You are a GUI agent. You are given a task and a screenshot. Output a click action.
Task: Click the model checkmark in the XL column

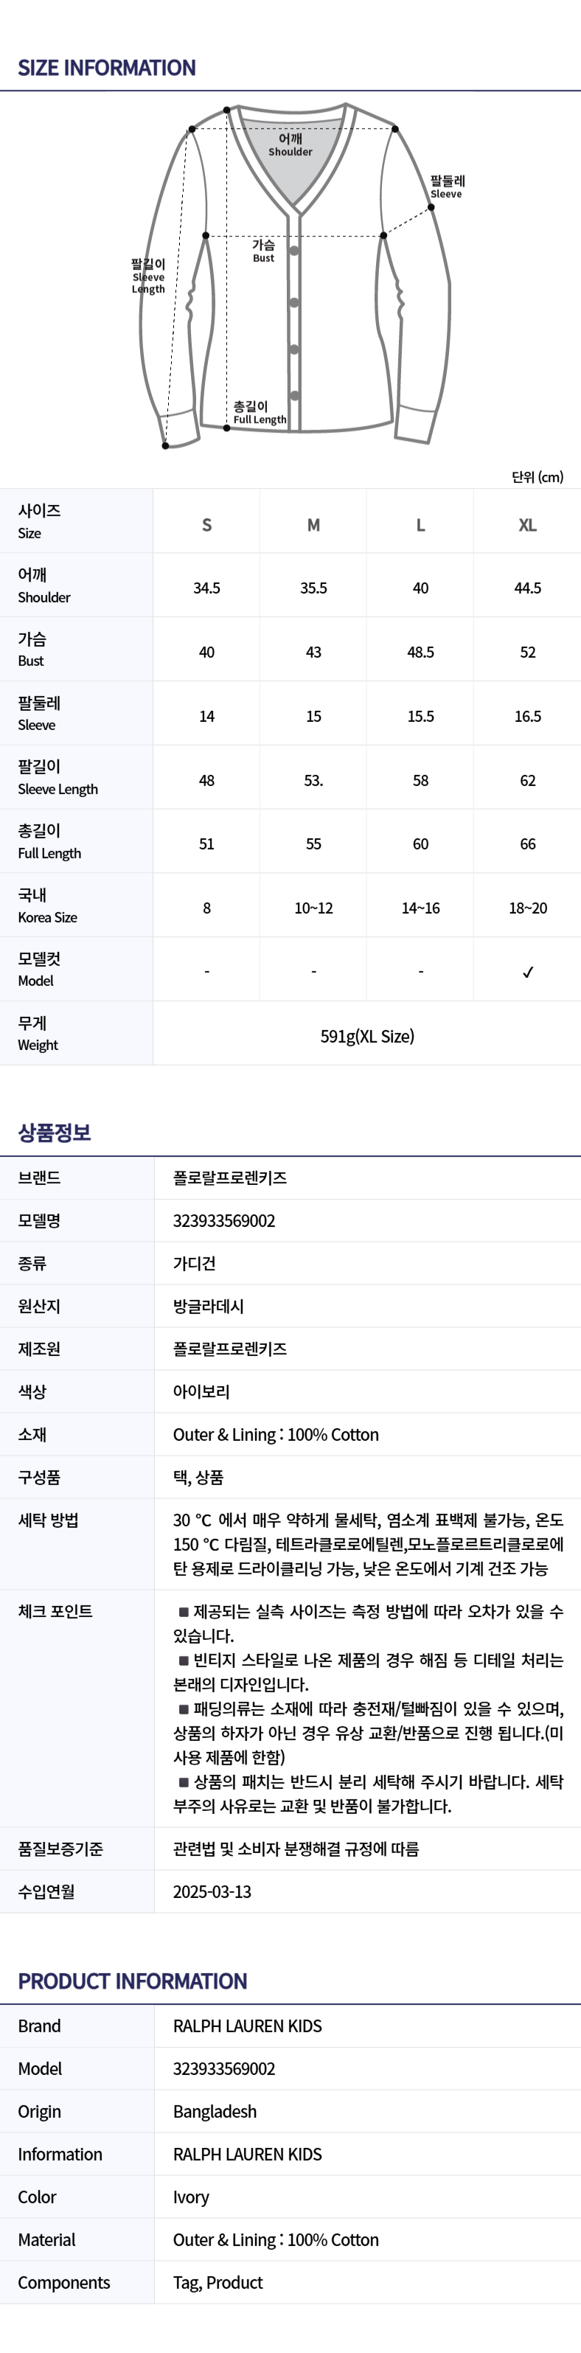coord(527,972)
